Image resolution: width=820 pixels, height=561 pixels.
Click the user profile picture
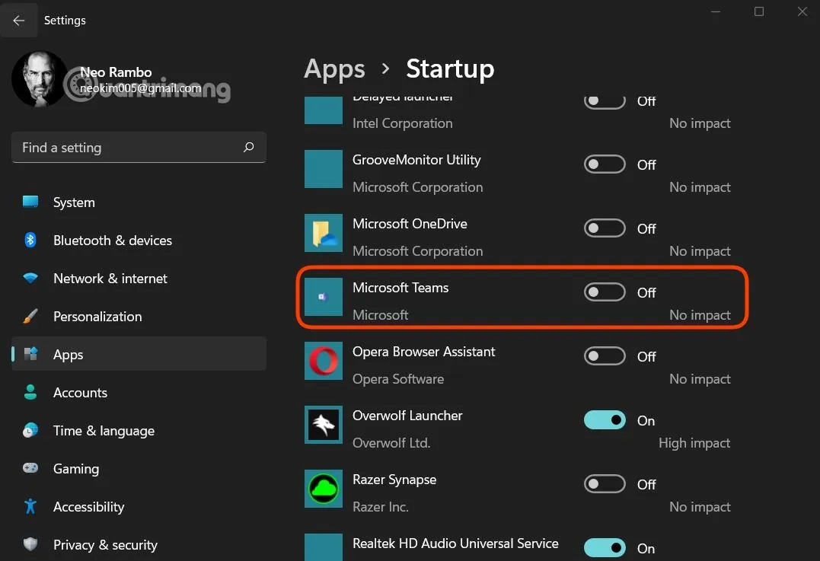click(40, 79)
